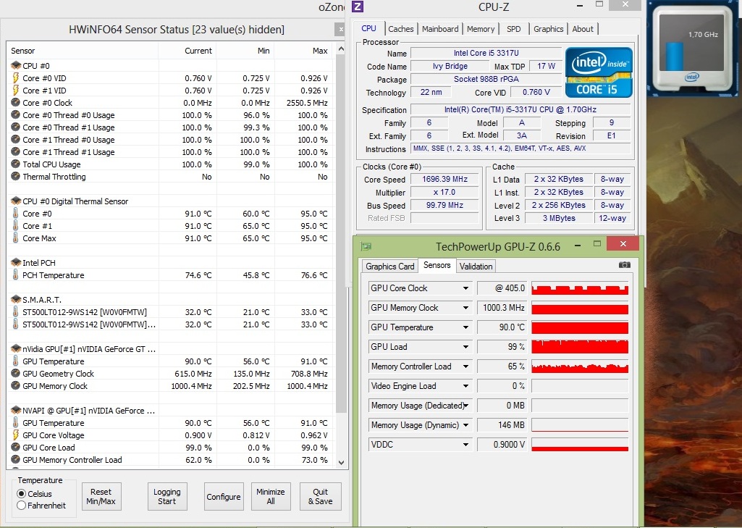Open the GPU Temperature sensor dropdown in GPU-Z
Screen dimensions: 742x528
click(465, 327)
